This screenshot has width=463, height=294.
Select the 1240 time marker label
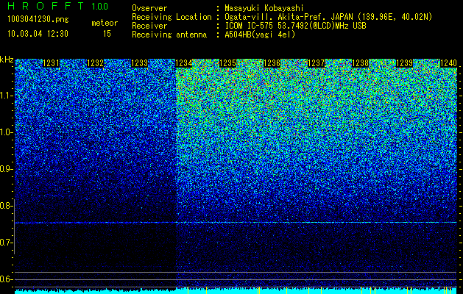point(448,63)
